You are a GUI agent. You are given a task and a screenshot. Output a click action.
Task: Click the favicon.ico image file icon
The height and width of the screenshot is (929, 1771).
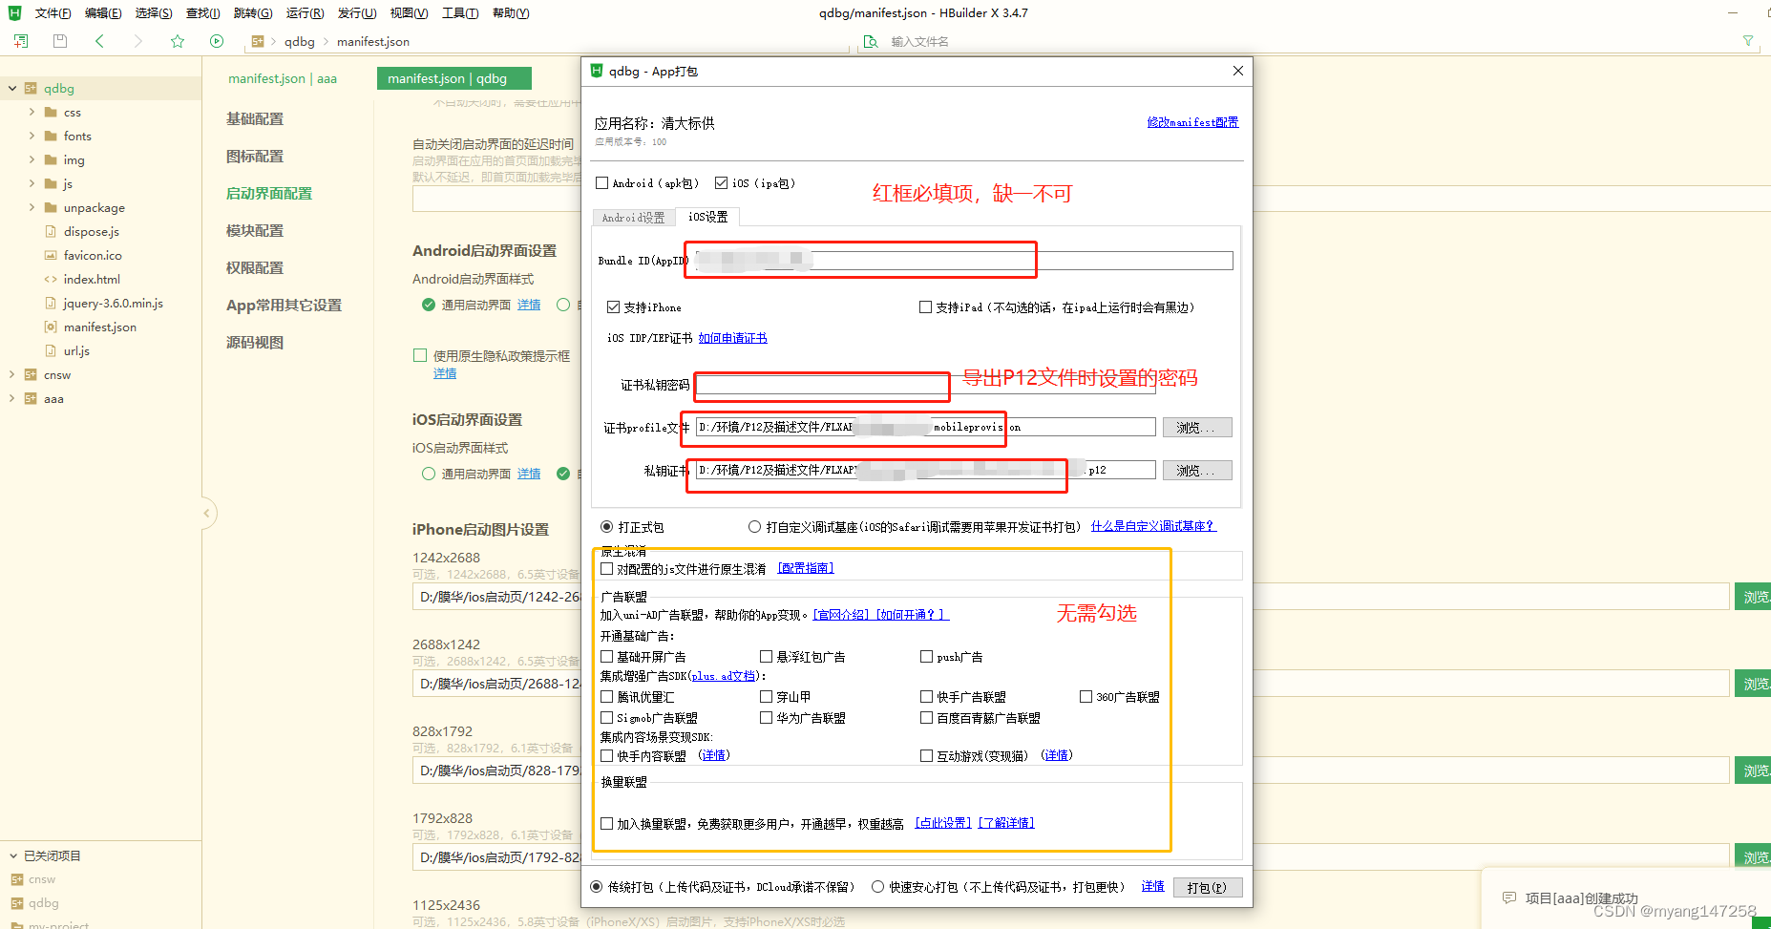[x=51, y=256]
